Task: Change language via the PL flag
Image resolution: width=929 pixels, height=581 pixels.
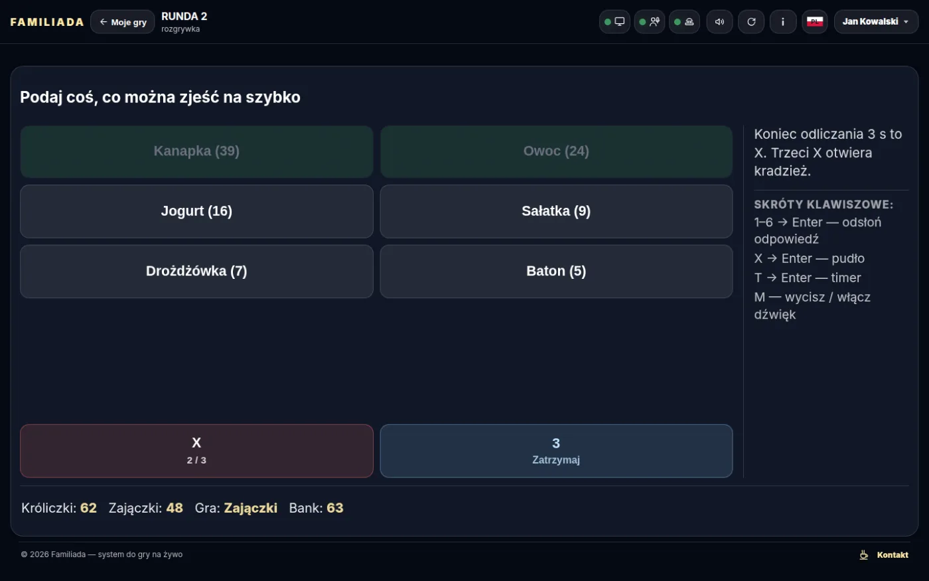Action: click(x=815, y=22)
